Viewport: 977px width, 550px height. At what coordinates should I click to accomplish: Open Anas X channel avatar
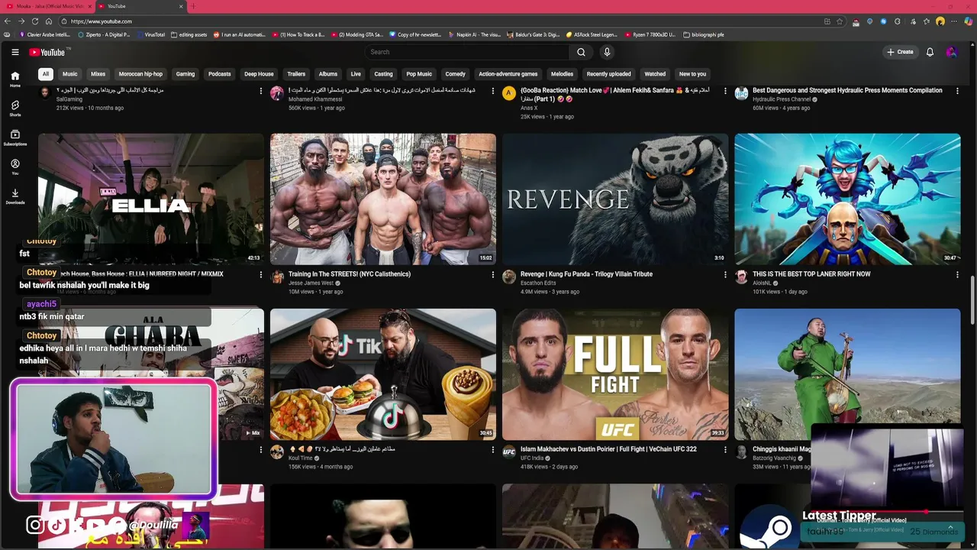click(x=509, y=93)
